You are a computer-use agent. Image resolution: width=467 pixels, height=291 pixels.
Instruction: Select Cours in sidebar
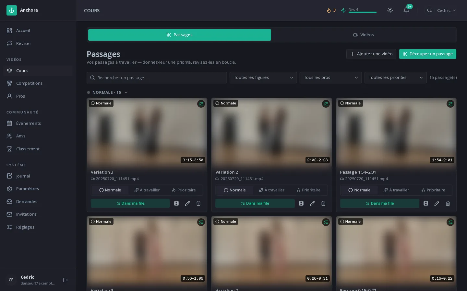click(38, 70)
